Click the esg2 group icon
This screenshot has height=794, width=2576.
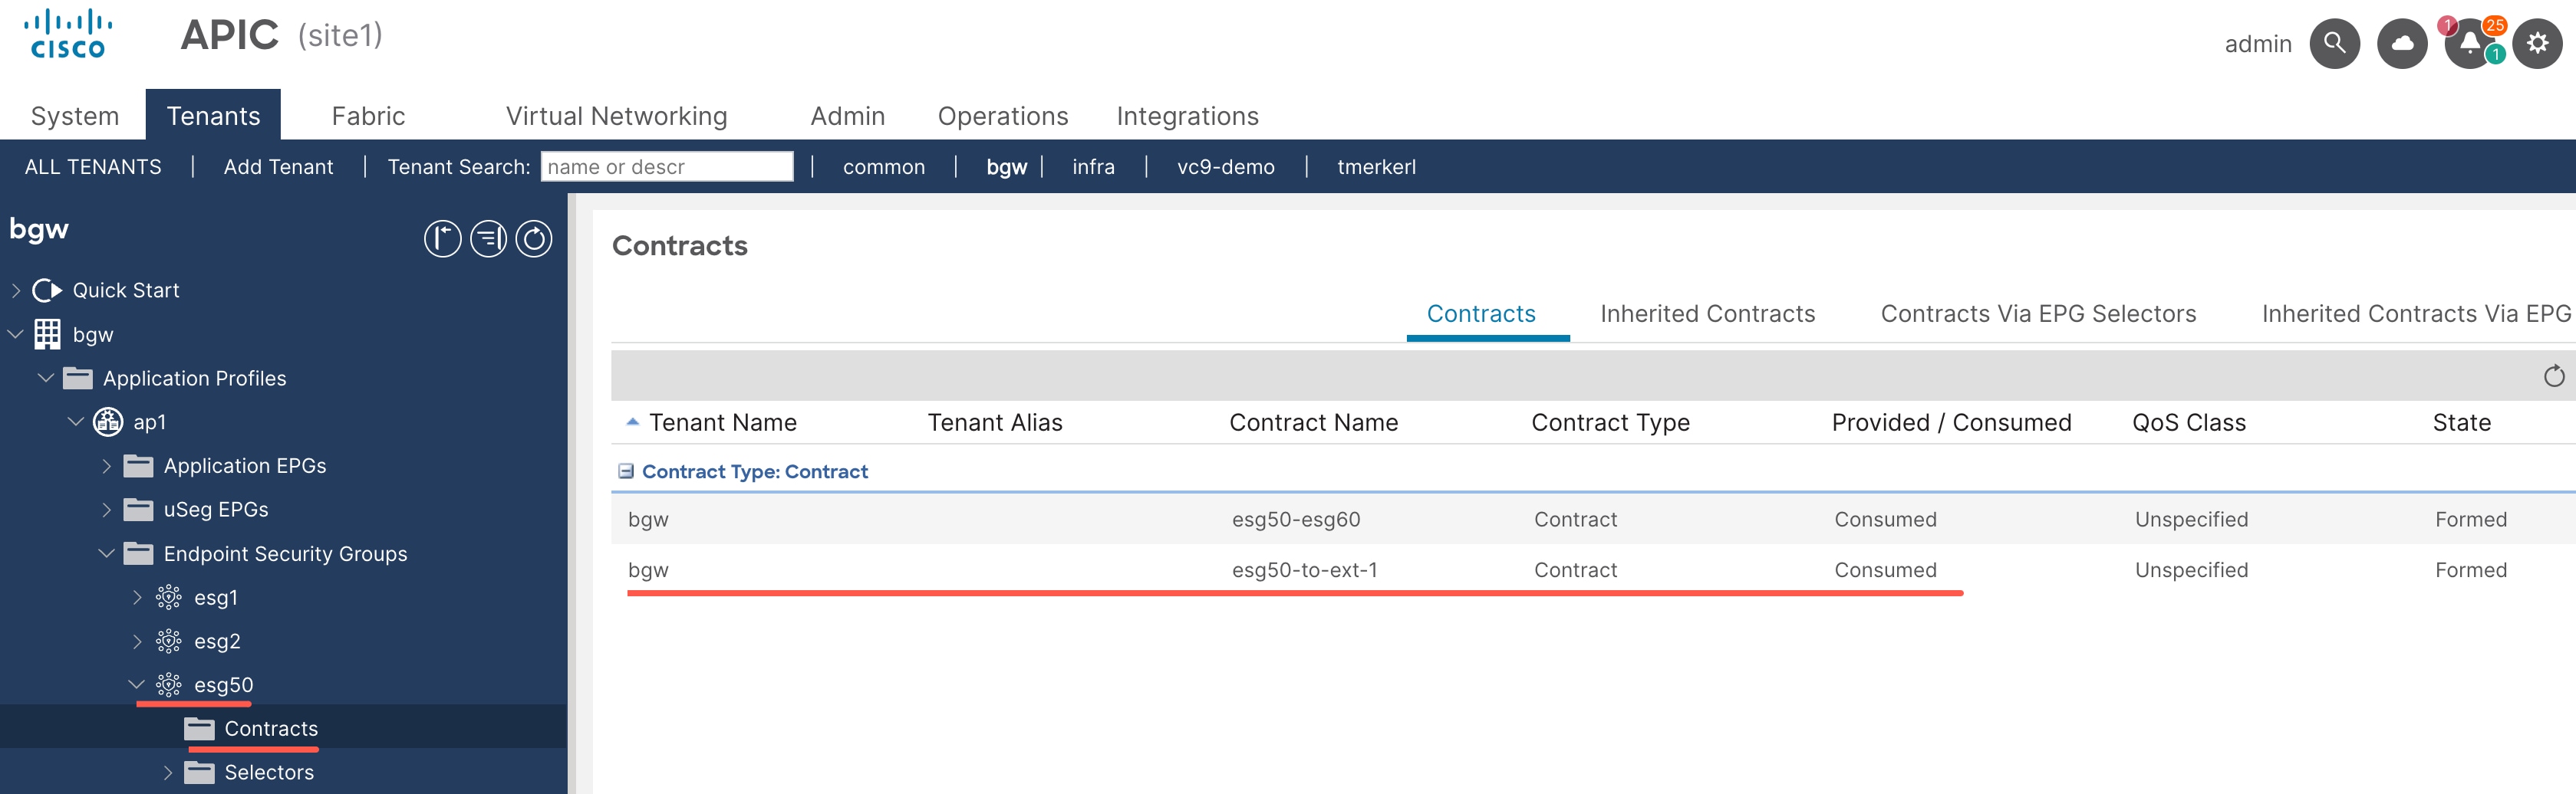tap(169, 641)
